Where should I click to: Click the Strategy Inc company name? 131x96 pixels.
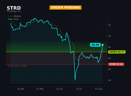click(x=14, y=11)
